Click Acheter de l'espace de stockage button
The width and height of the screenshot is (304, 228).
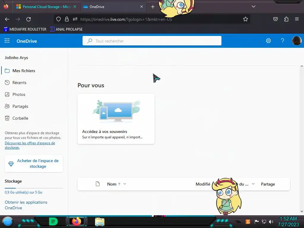coord(34,164)
